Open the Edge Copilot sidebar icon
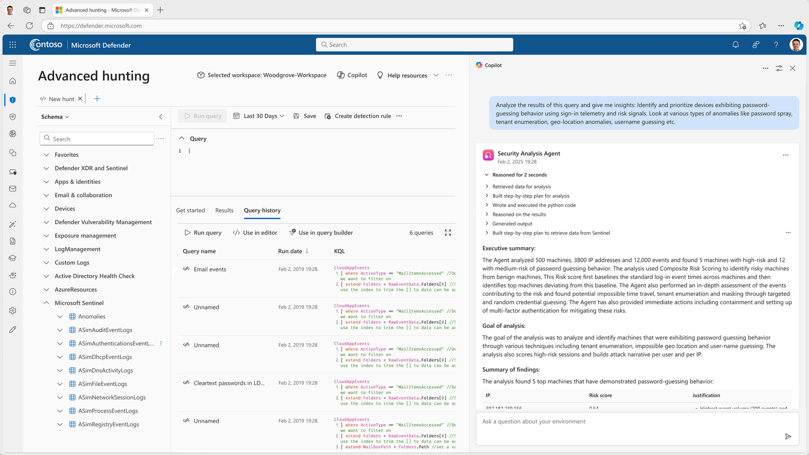 (799, 26)
